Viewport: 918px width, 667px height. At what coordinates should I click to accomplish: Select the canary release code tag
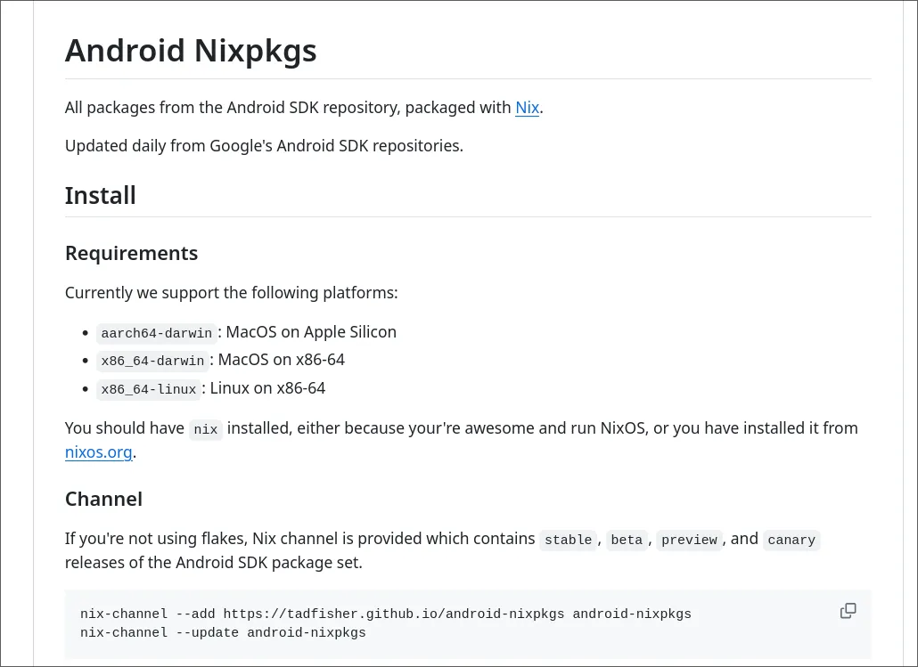791,540
